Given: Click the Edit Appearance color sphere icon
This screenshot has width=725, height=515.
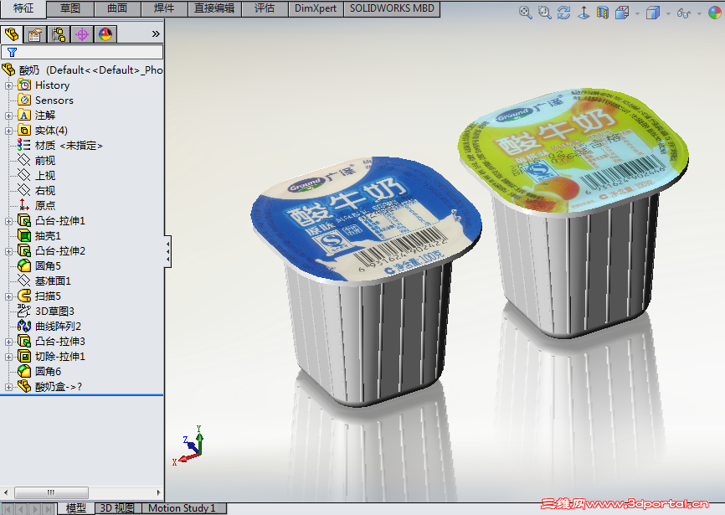Looking at the screenshot, I should [x=715, y=13].
